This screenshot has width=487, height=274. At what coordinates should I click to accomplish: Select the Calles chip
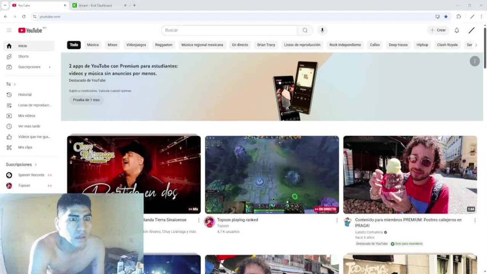click(375, 45)
